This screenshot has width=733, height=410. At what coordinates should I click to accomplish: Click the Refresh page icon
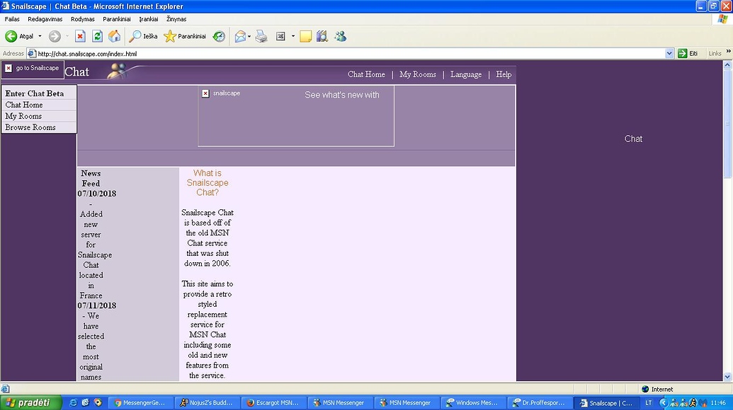tap(97, 36)
